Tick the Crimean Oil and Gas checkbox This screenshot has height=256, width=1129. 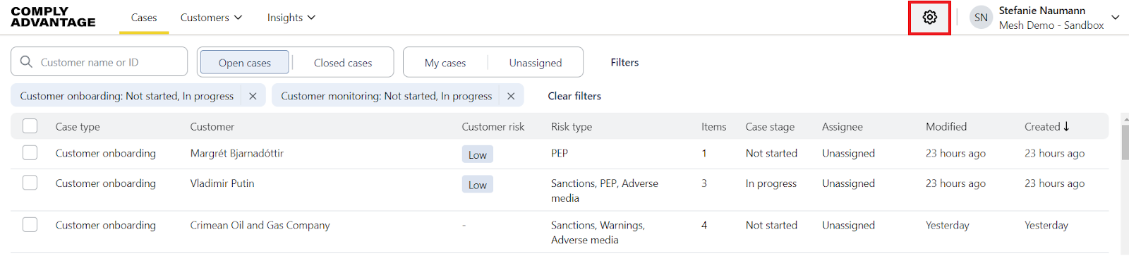[x=30, y=225]
